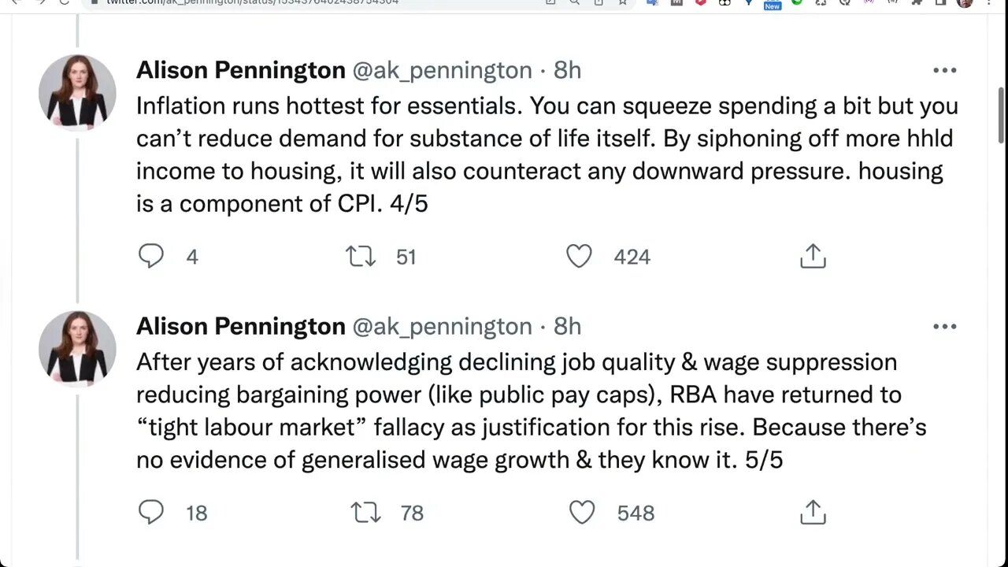This screenshot has width=1008, height=567.
Task: Open the 8h timestamp of first tweet
Action: tap(567, 70)
